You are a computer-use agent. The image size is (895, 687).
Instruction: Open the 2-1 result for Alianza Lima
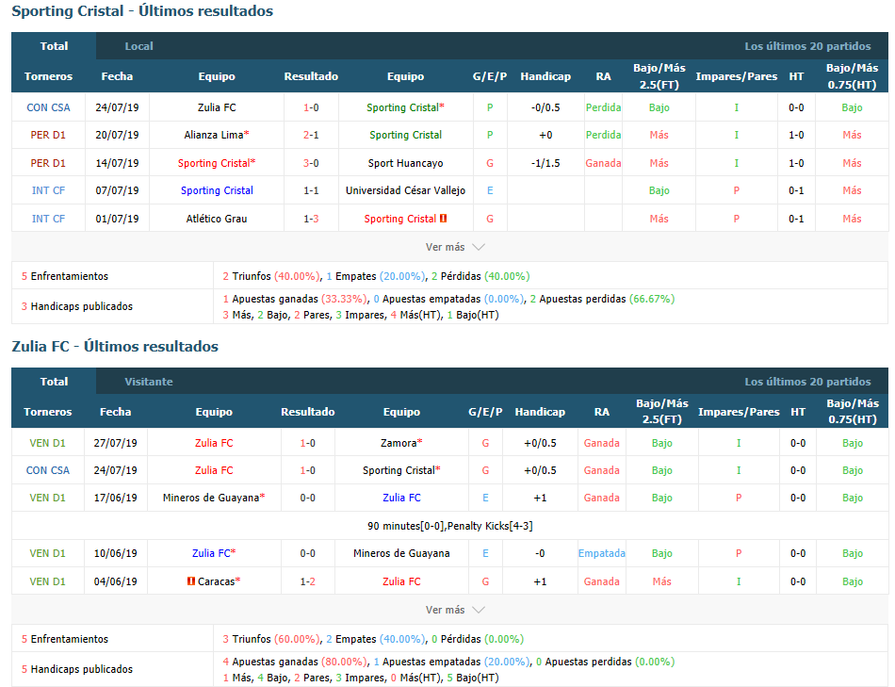[x=311, y=135]
